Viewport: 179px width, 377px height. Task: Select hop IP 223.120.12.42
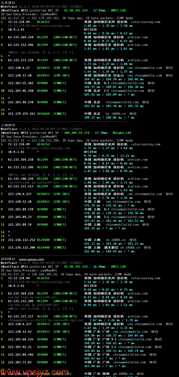tap(20, 332)
